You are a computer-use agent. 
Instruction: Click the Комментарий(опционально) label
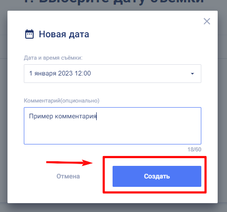(62, 101)
